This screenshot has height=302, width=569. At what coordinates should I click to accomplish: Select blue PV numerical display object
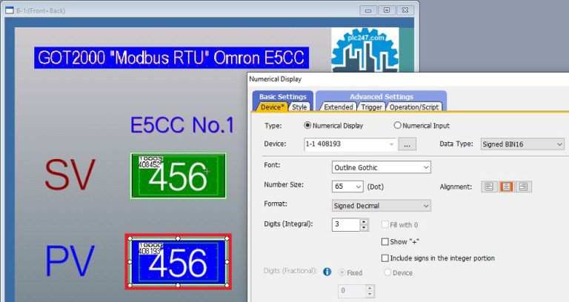pos(178,262)
